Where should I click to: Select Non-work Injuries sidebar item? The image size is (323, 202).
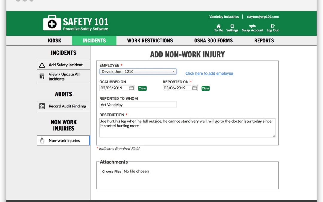point(64,141)
